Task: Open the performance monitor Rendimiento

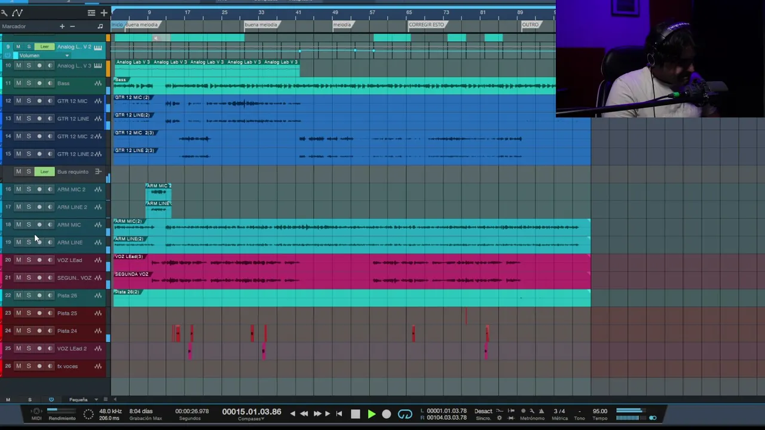Action: [x=62, y=413]
